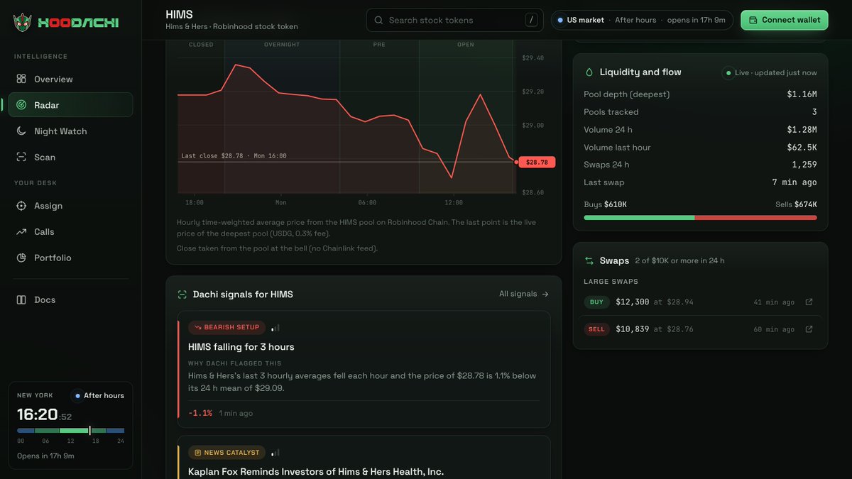852x479 pixels.
Task: Click the SELL tag on $10,839 swap
Action: tap(596, 329)
